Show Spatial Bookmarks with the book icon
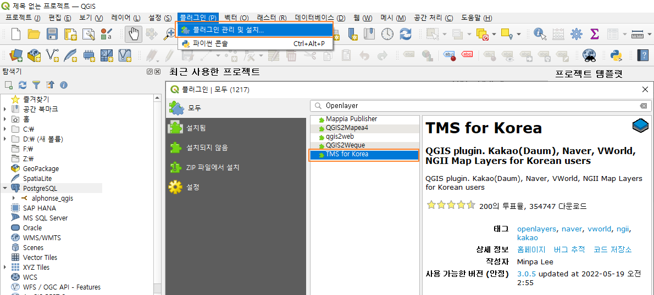The width and height of the screenshot is (654, 295). pos(369,33)
